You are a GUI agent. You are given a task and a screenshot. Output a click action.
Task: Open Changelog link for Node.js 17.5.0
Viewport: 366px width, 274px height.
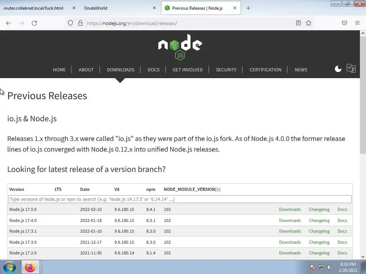(x=319, y=209)
